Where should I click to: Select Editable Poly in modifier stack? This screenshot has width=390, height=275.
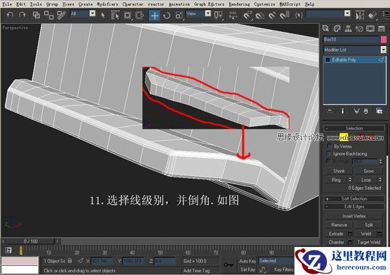pyautogui.click(x=355, y=60)
